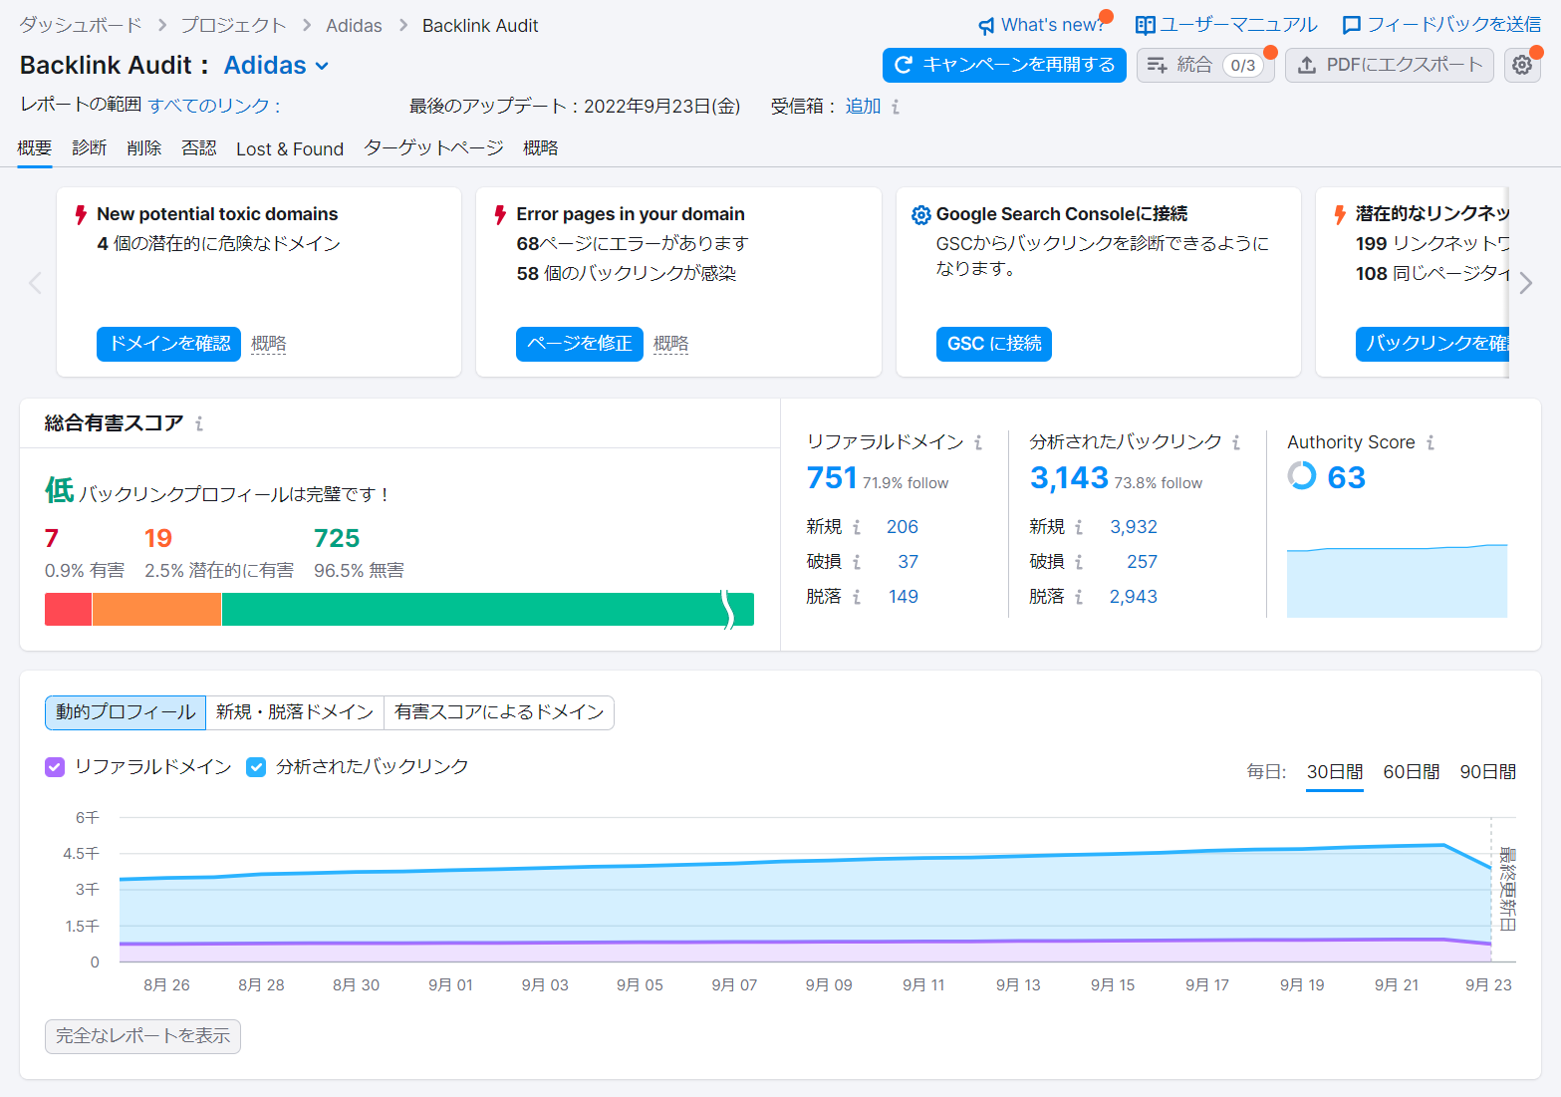Click GSC に接続 button
Screen dimensions: 1561x1097
pyautogui.click(x=994, y=344)
